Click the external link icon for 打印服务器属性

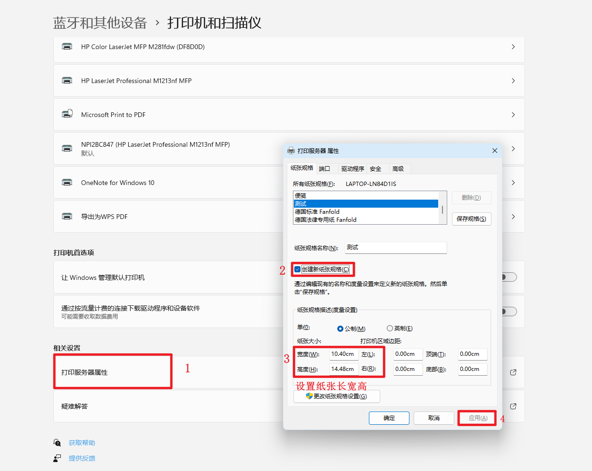coord(513,372)
